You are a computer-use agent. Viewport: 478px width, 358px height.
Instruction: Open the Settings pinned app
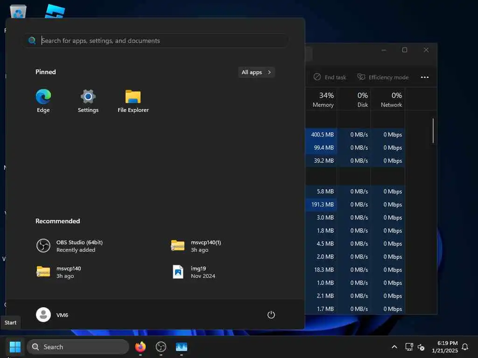[x=88, y=101]
